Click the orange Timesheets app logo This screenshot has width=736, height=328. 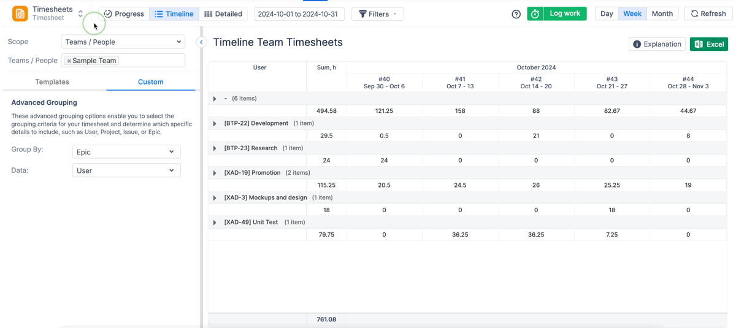click(20, 13)
